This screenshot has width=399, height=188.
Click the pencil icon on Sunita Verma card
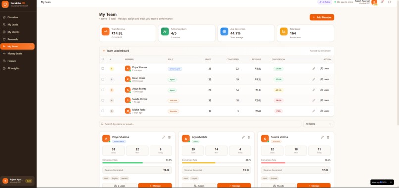click(322, 137)
